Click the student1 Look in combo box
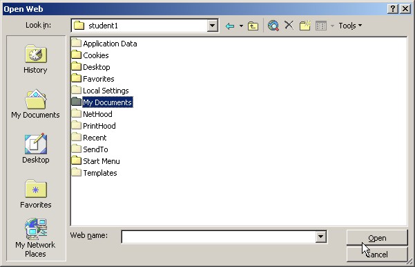This screenshot has height=267, width=415. (144, 26)
